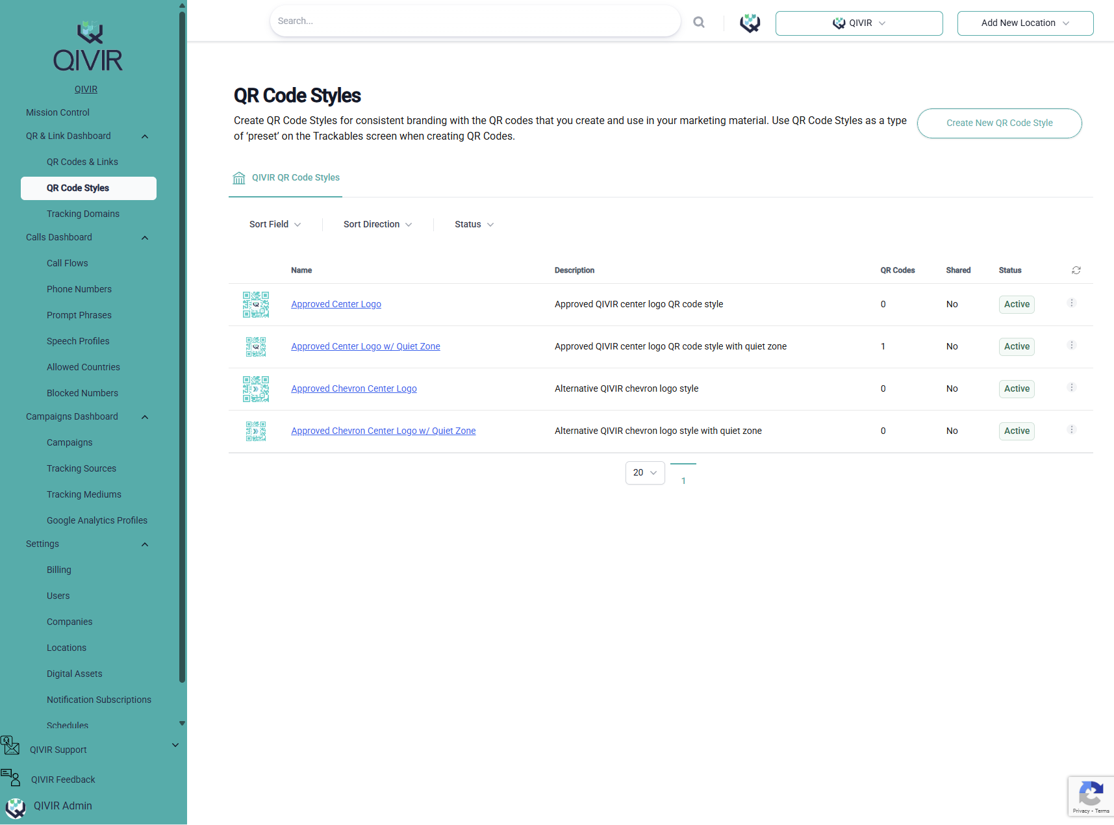The height and width of the screenshot is (825, 1114).
Task: Click the QIVIR Admin avatar icon
Action: [x=16, y=807]
